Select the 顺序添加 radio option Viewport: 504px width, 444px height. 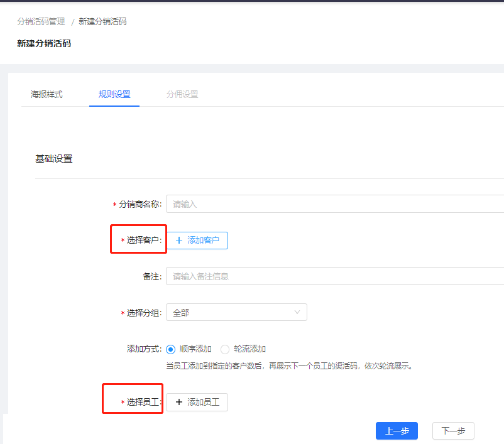point(170,349)
